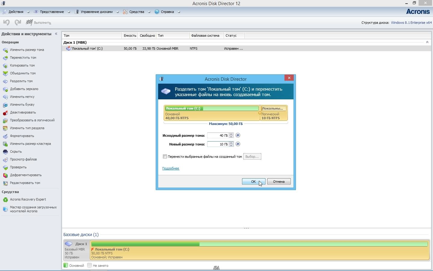Click the undo arrow in toolbar
The height and width of the screenshot is (271, 433).
(6, 22)
